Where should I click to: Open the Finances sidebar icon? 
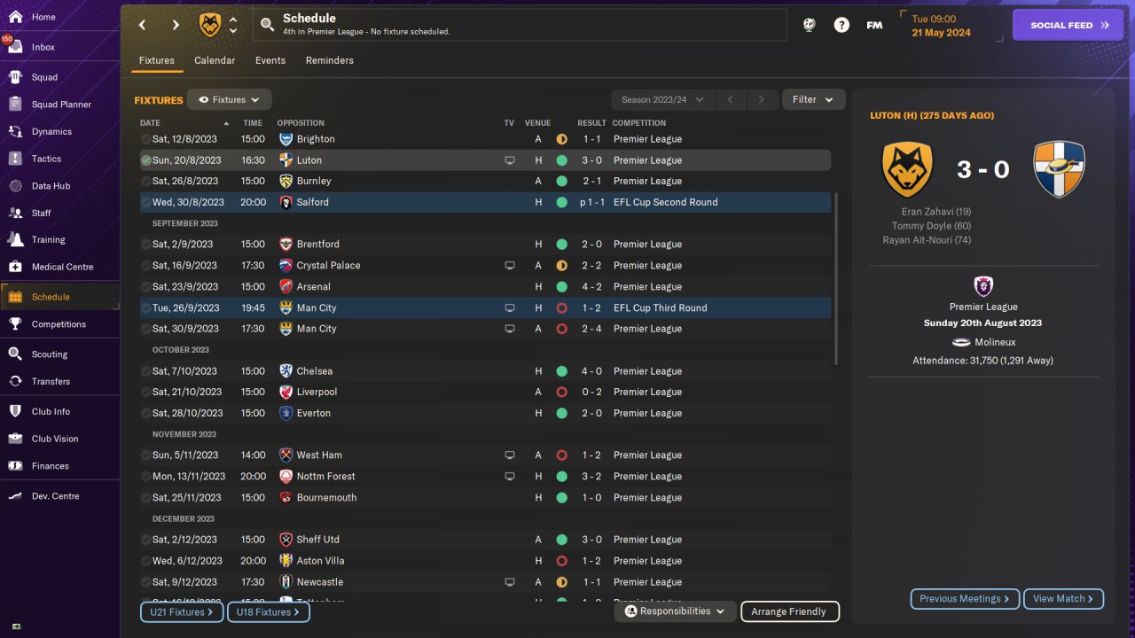[15, 466]
